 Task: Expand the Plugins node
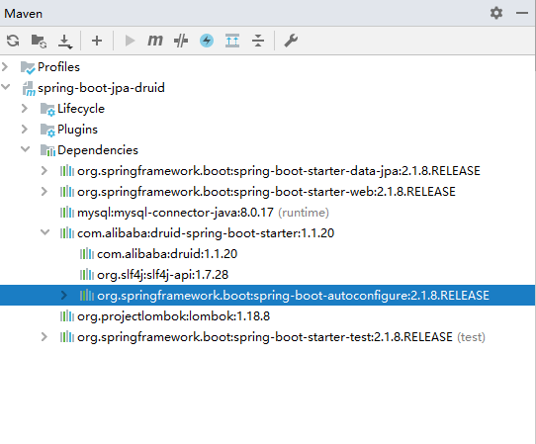pos(25,130)
